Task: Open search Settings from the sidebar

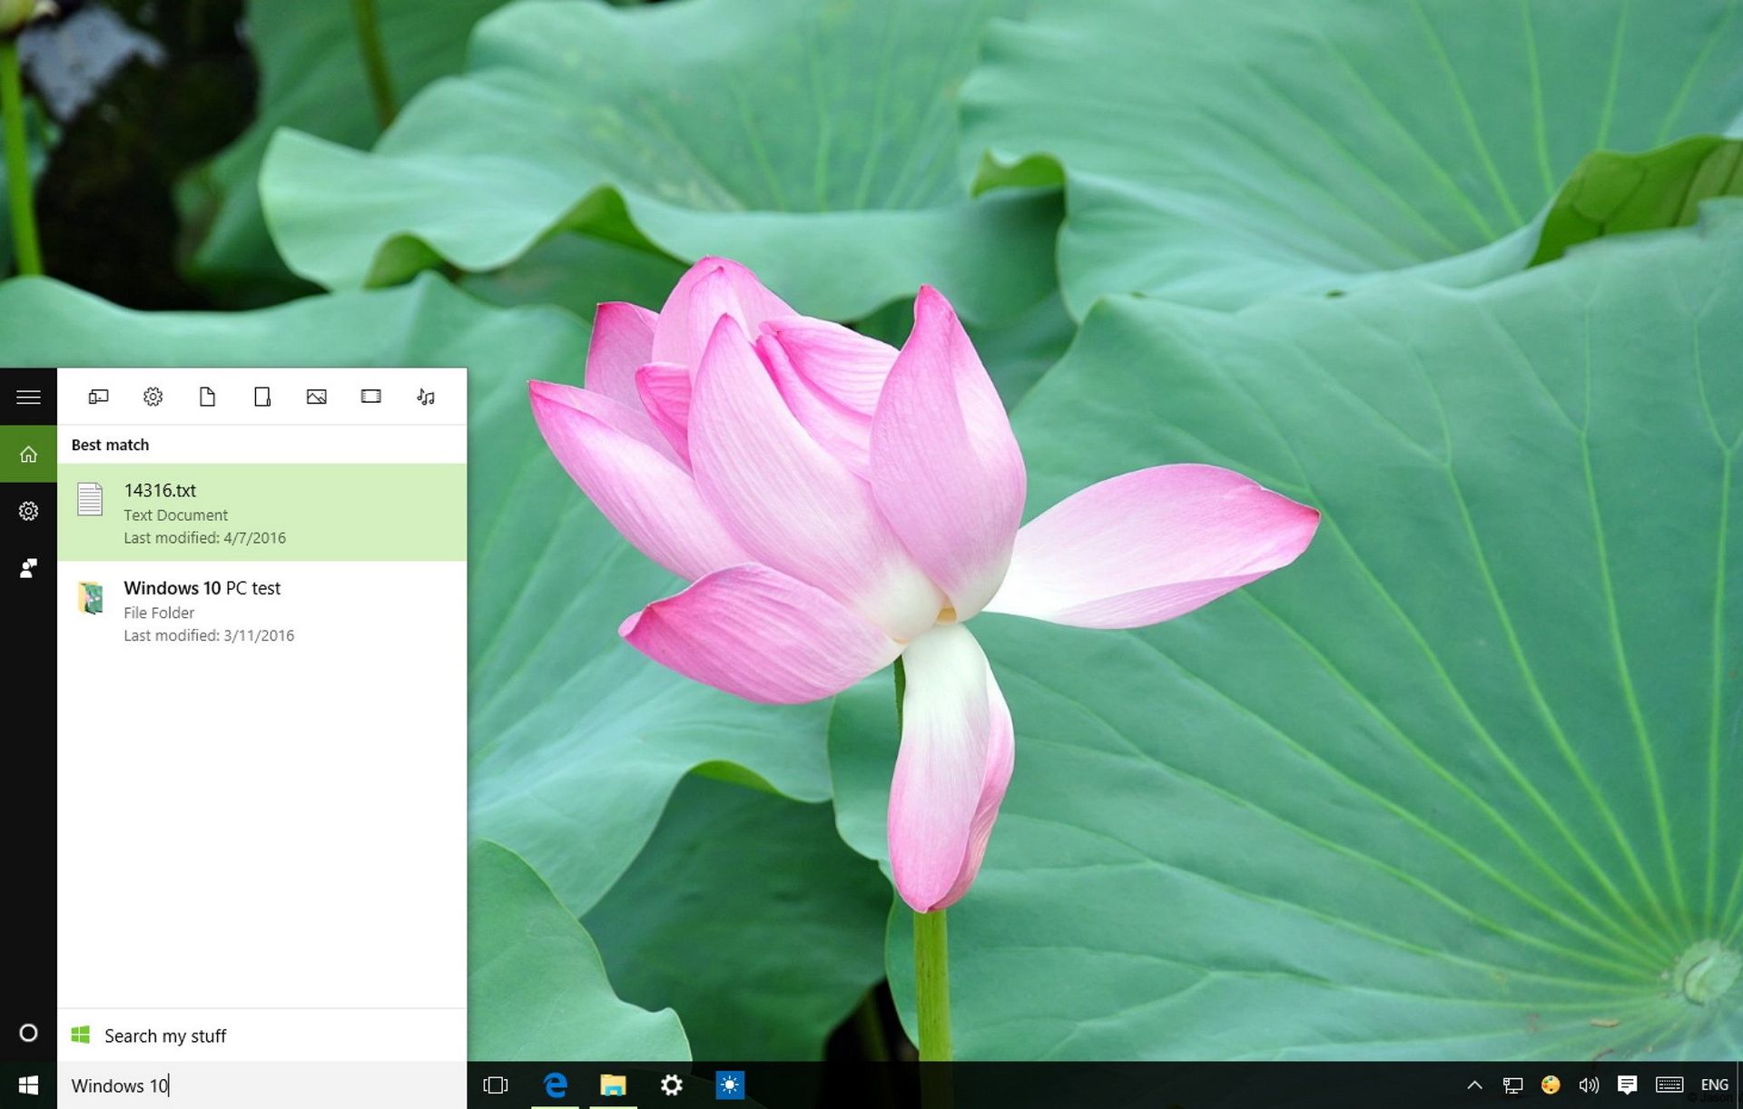Action: (27, 511)
